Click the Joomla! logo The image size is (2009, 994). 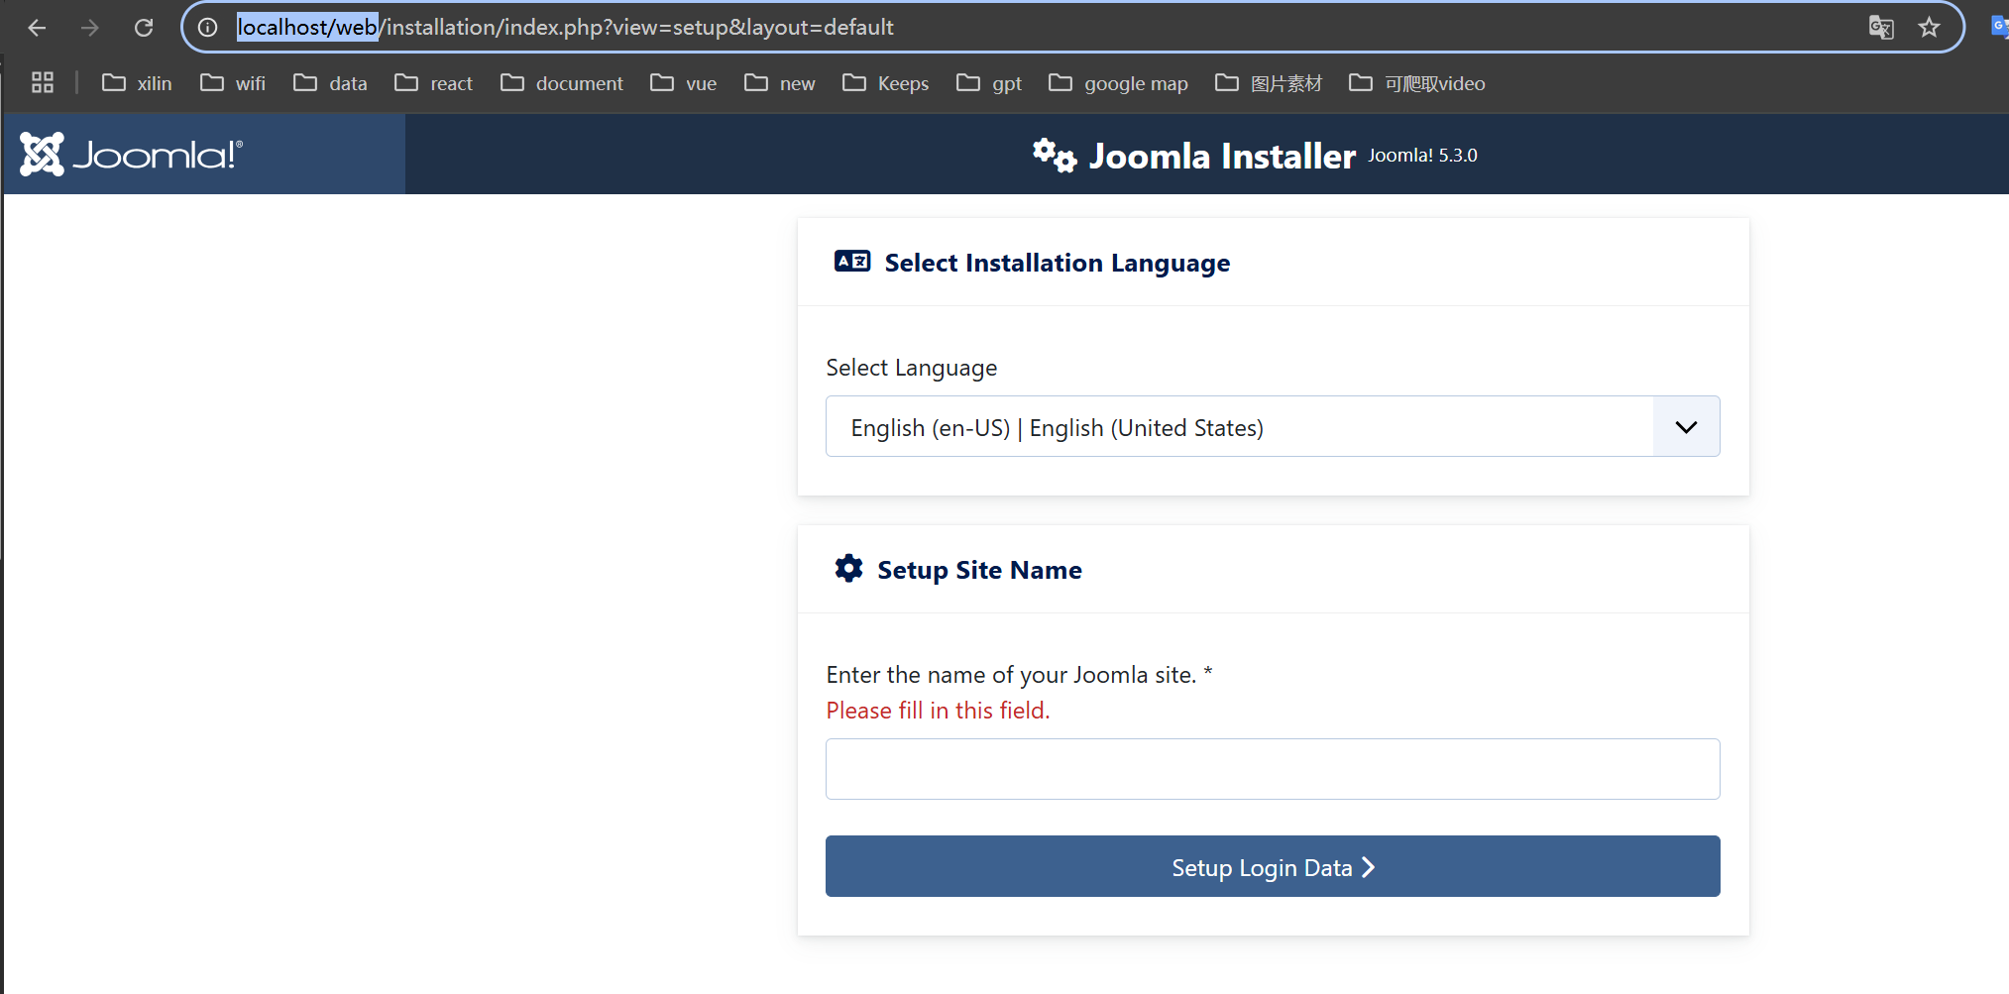(131, 155)
